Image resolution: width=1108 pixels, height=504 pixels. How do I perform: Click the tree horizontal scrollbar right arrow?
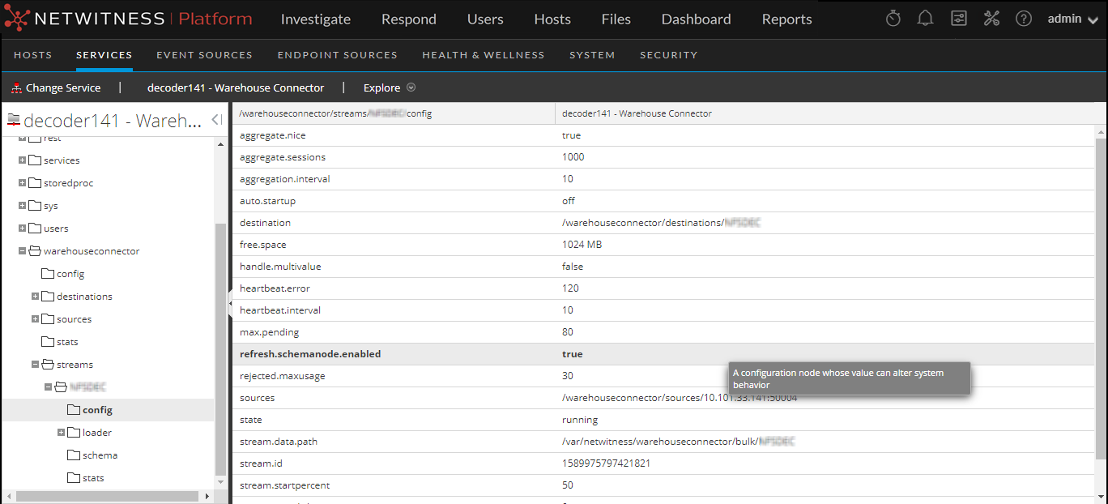[x=207, y=496]
